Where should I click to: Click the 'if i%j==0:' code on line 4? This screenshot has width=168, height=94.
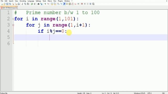click(52, 31)
